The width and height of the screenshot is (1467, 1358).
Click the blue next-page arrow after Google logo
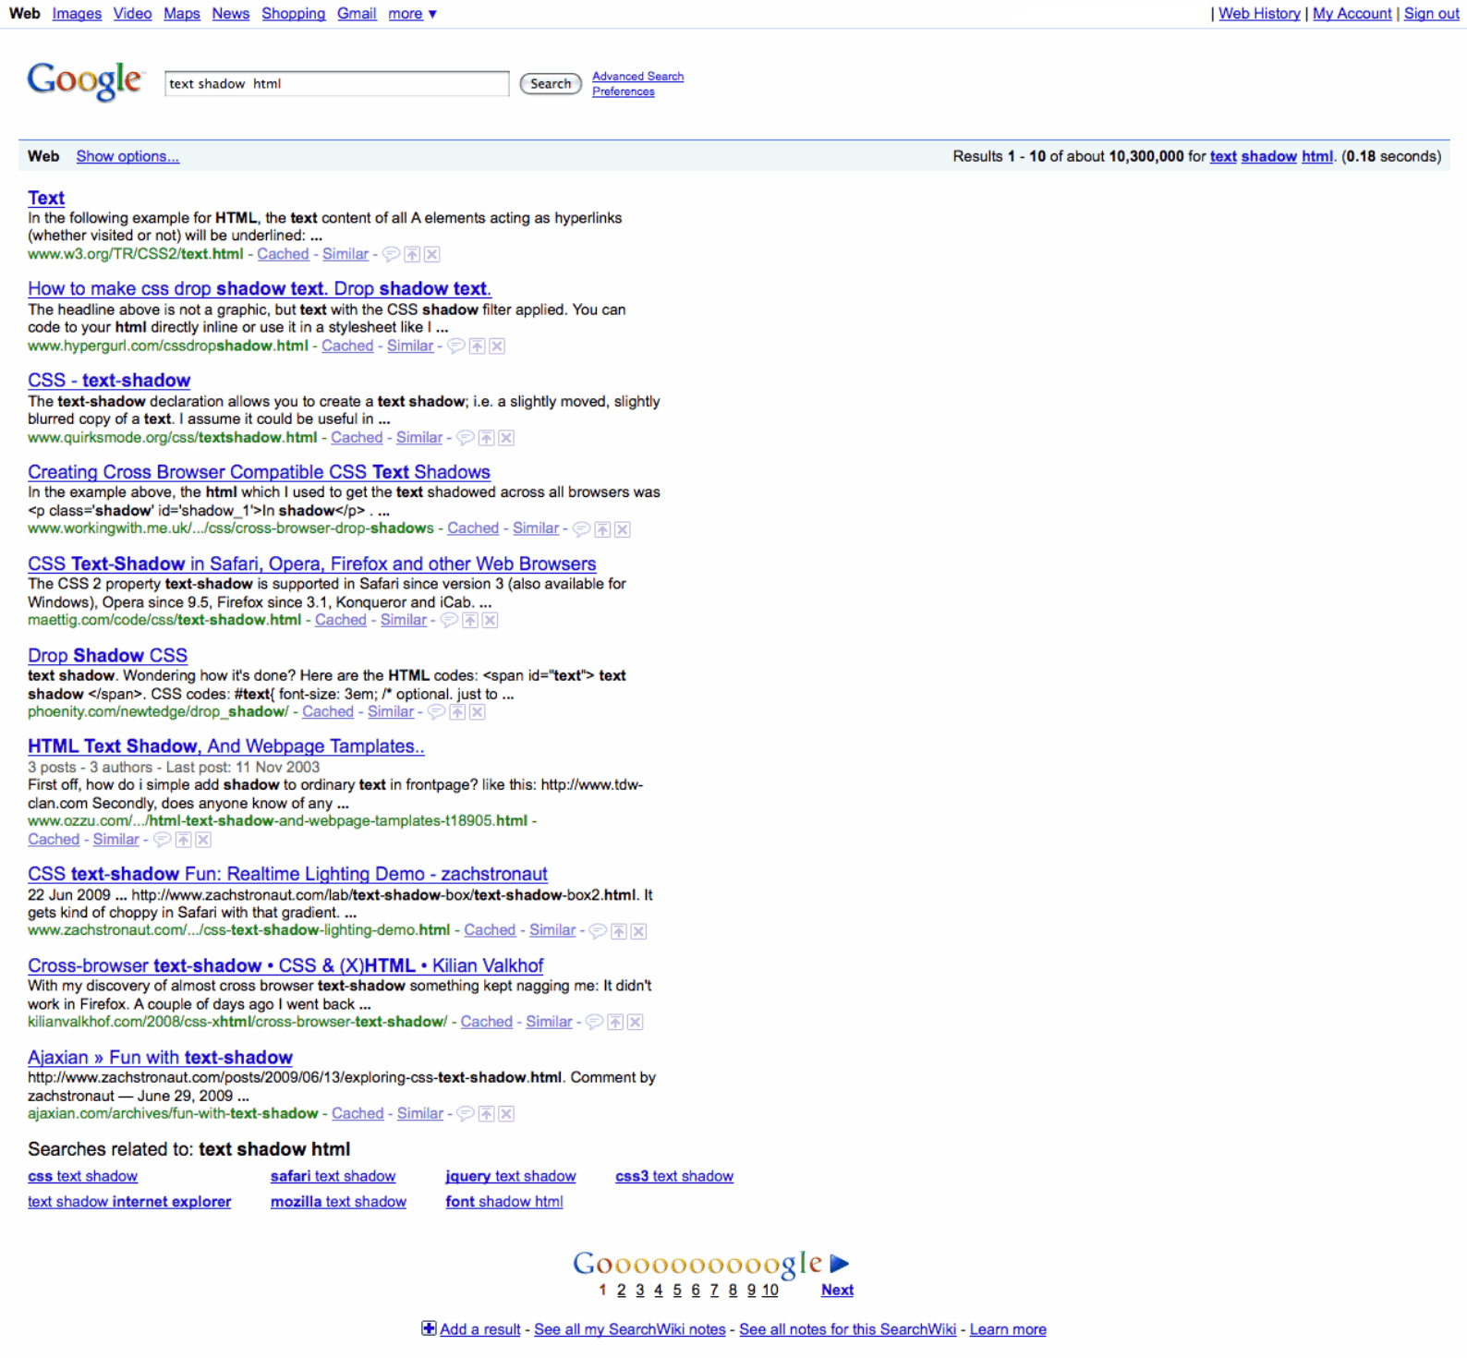(839, 1263)
